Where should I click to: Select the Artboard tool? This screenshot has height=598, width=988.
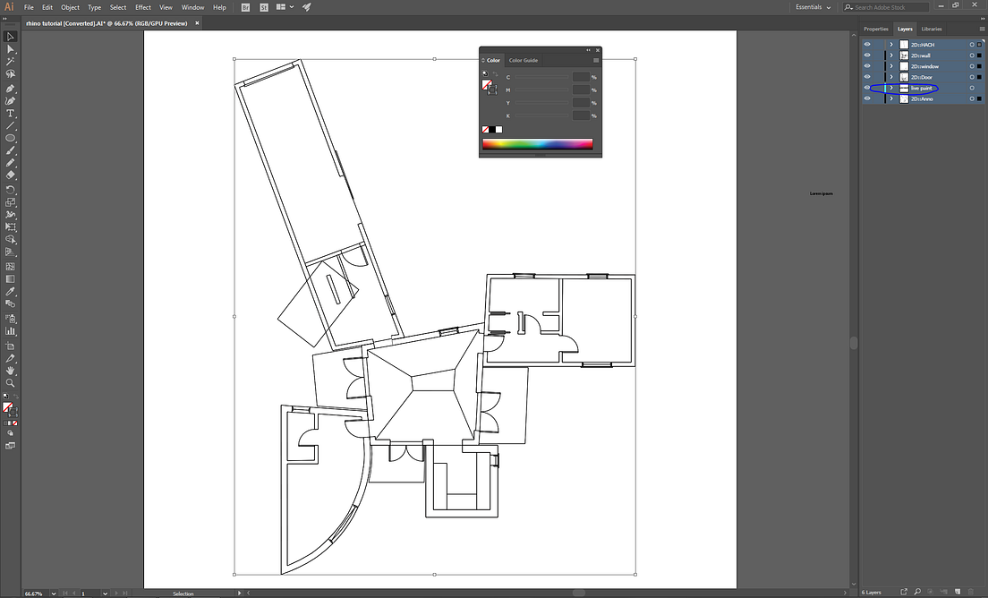click(10, 346)
